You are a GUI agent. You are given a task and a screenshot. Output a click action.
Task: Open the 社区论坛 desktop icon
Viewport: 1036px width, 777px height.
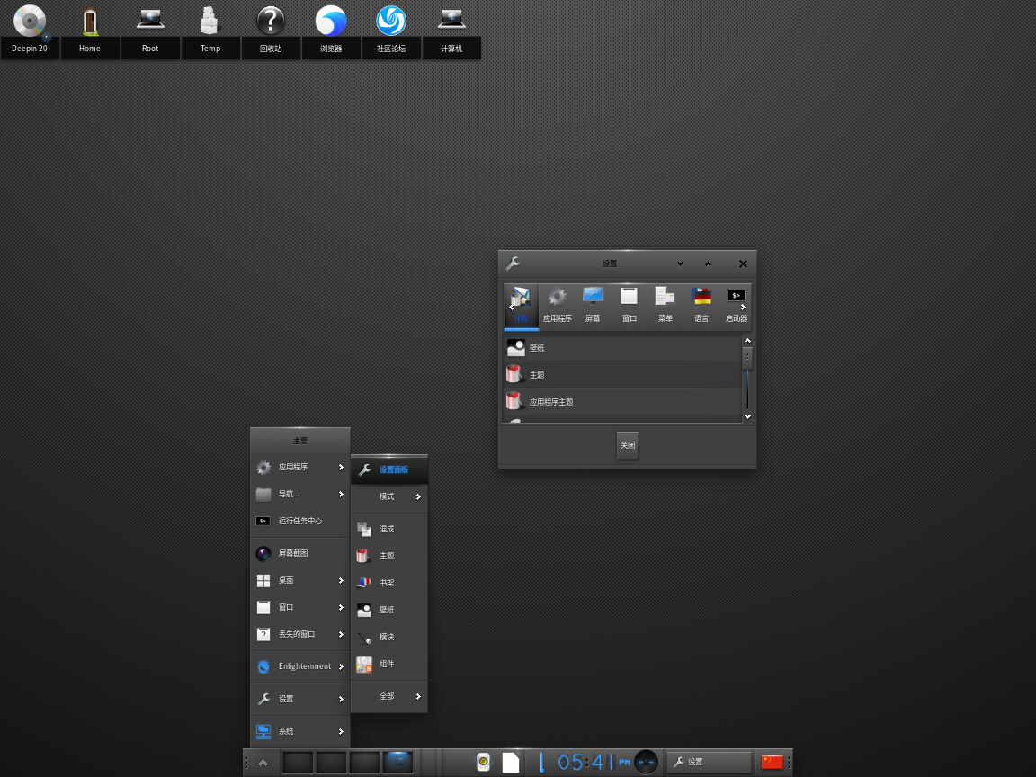[x=391, y=22]
